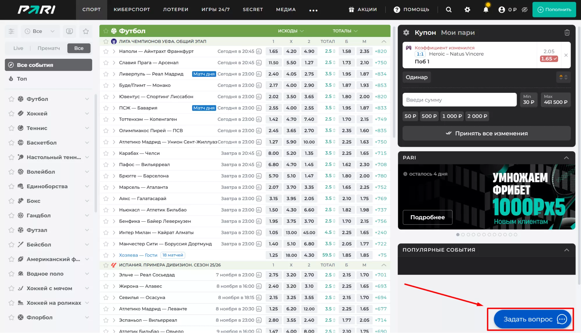Open statistics icon for Наполи — Айнтрахт match

coord(259,51)
